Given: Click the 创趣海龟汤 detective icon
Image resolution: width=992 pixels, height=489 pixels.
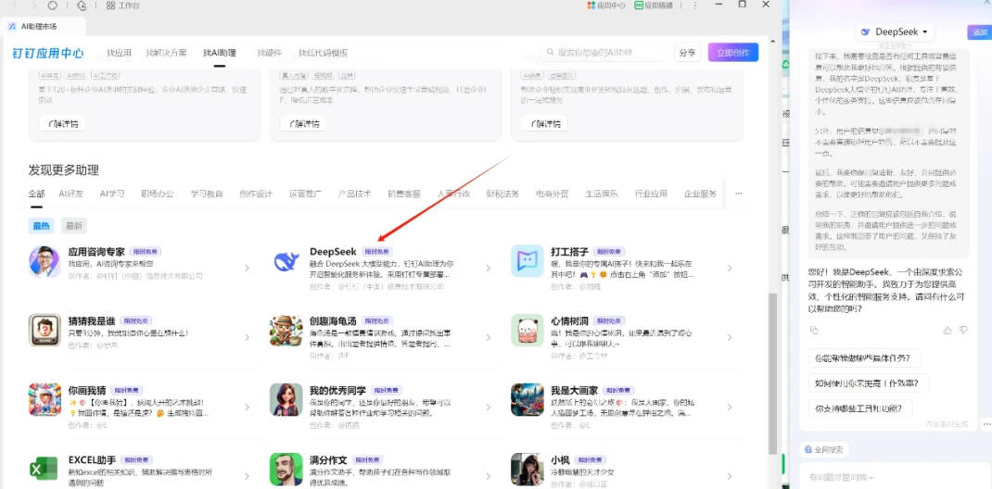Looking at the screenshot, I should (x=286, y=330).
